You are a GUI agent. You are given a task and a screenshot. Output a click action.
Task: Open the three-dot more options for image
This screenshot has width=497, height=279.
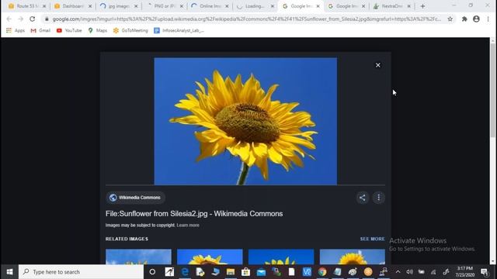coord(378,198)
